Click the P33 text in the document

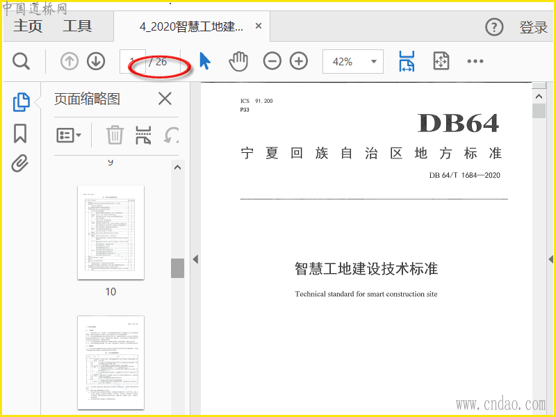pos(245,110)
